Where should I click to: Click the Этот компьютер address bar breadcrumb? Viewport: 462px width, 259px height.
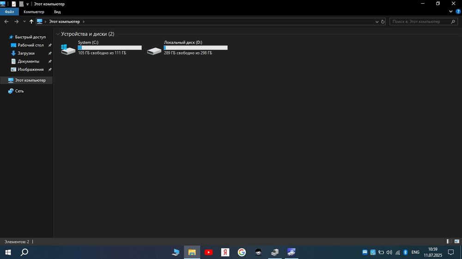point(64,22)
